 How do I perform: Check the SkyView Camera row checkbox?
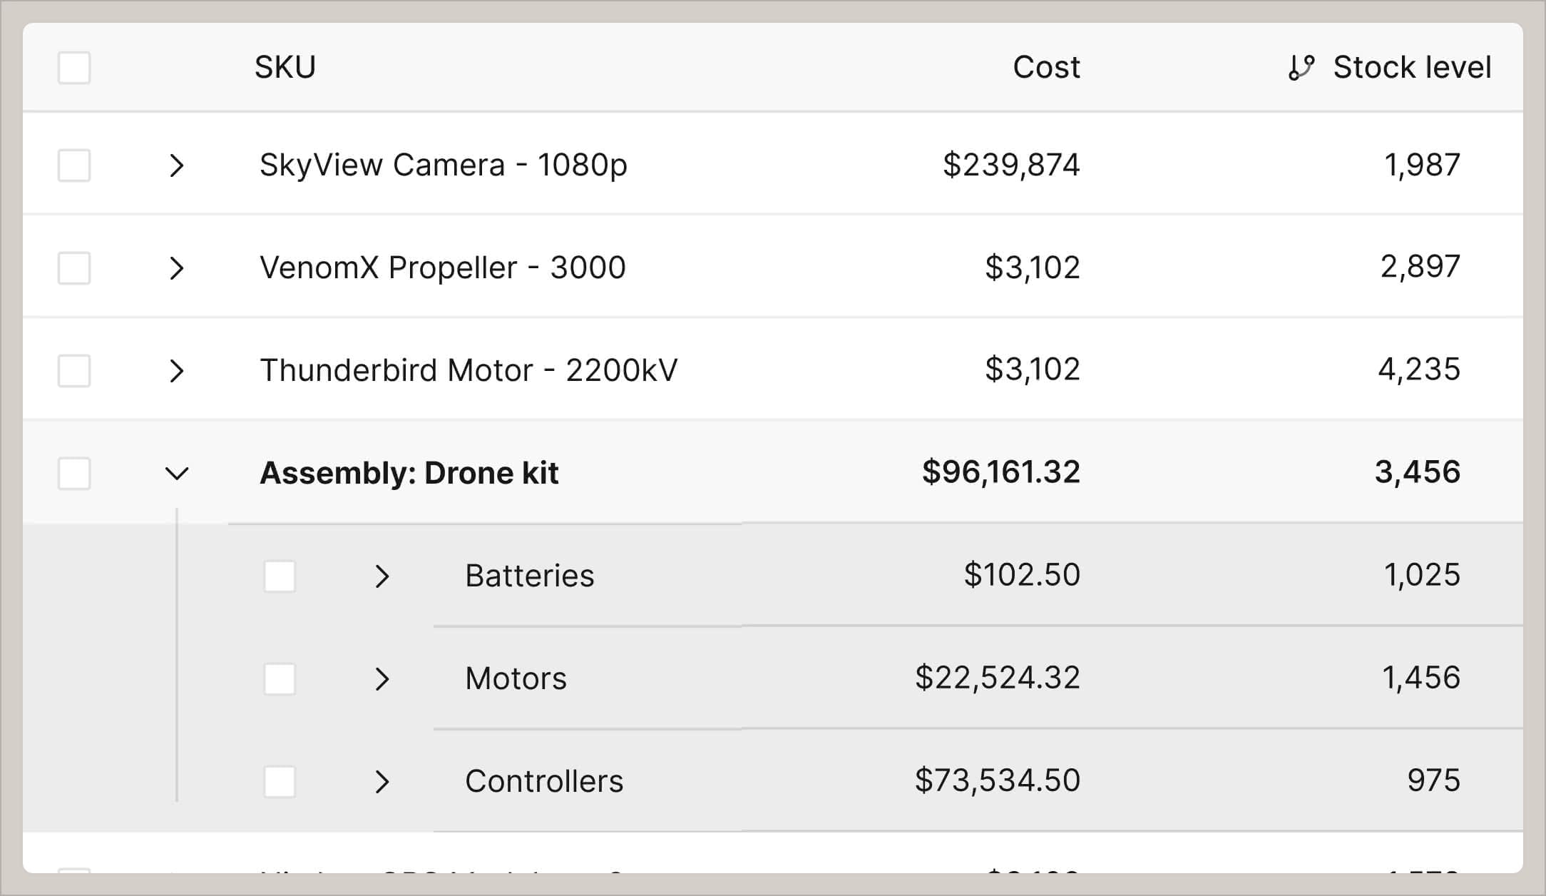click(x=75, y=165)
